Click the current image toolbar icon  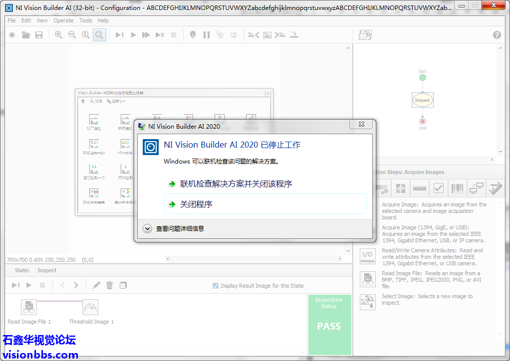267,35
